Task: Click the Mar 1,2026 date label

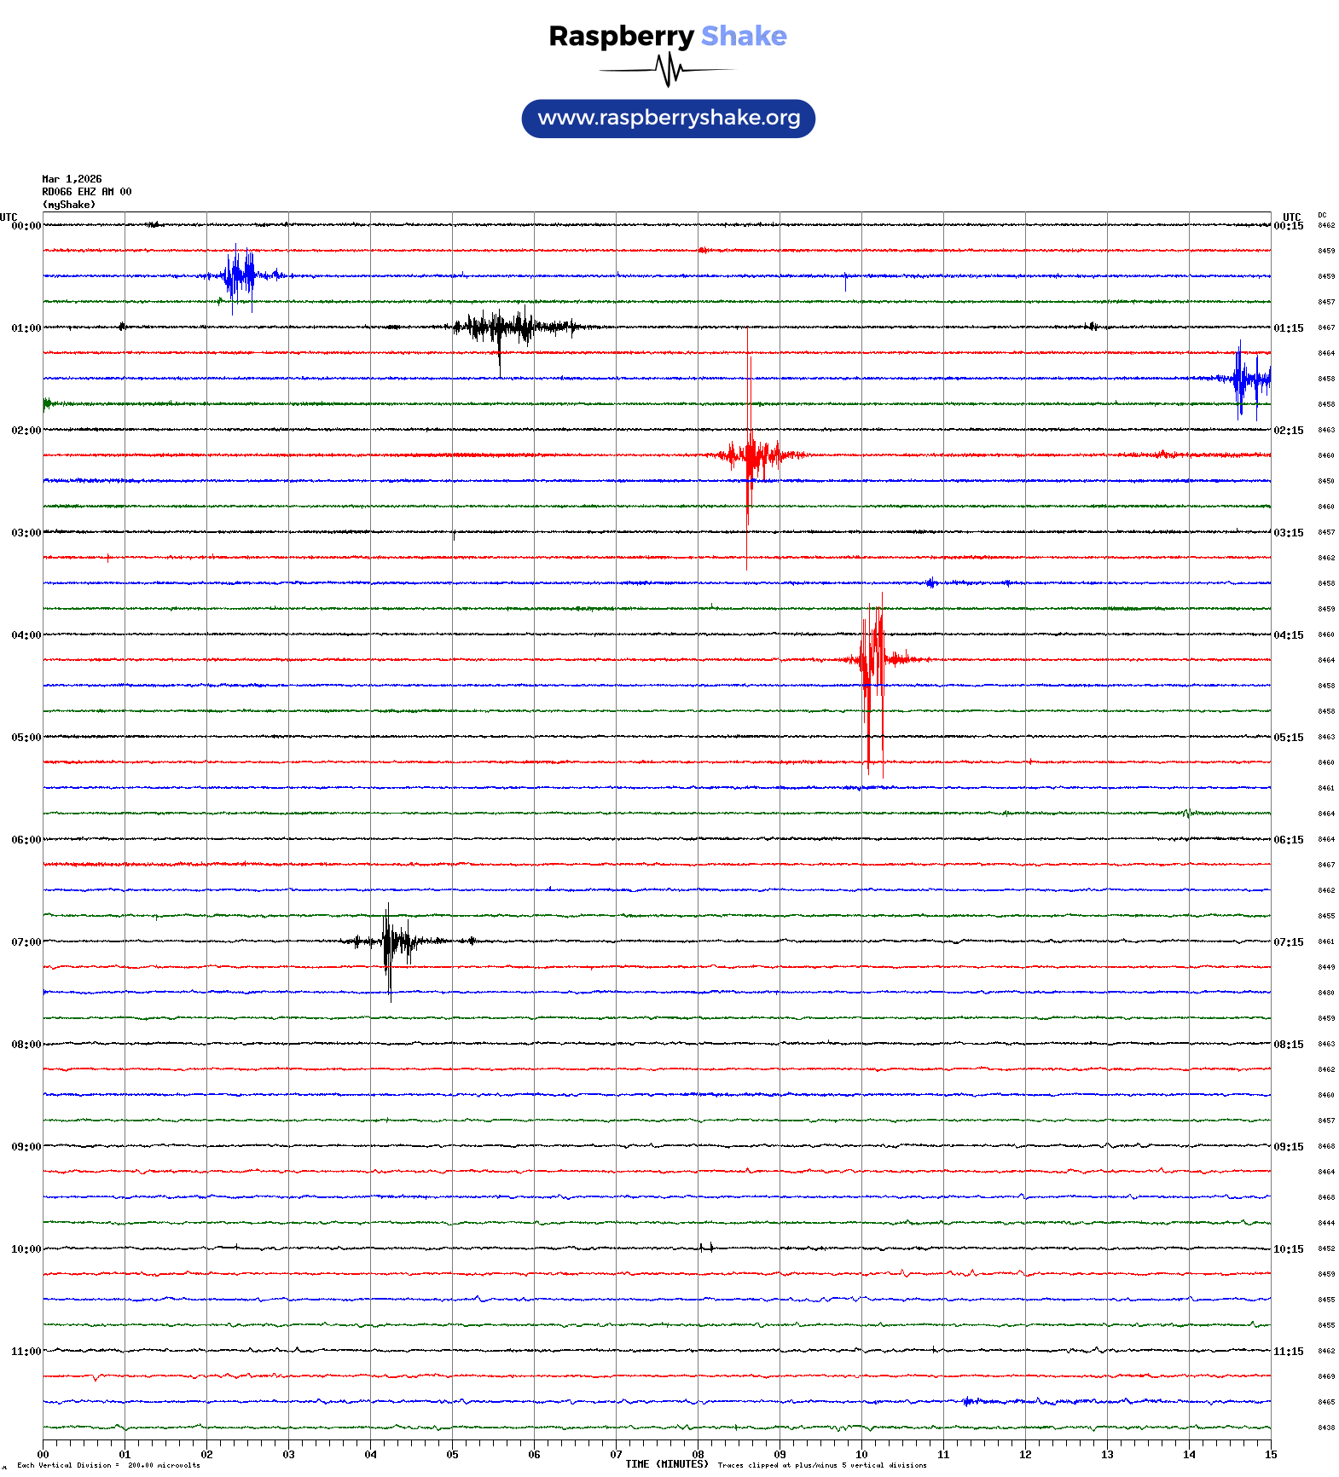Action: [72, 179]
